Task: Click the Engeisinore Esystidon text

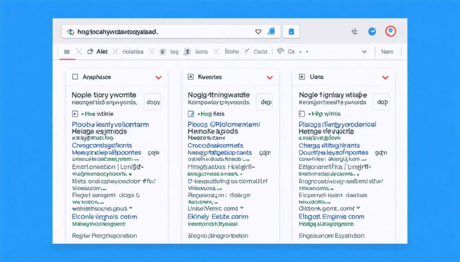Action: coord(332,236)
